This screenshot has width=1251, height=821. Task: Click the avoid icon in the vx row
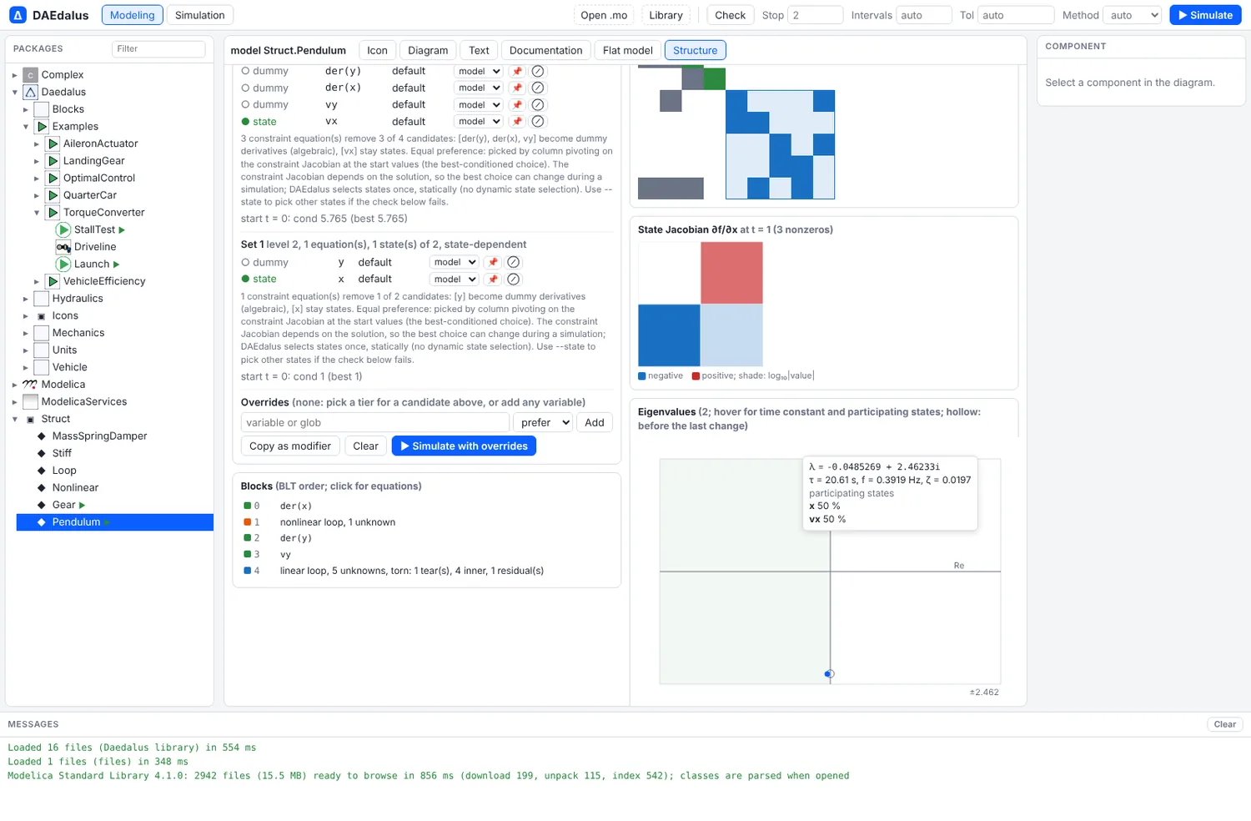click(x=538, y=121)
